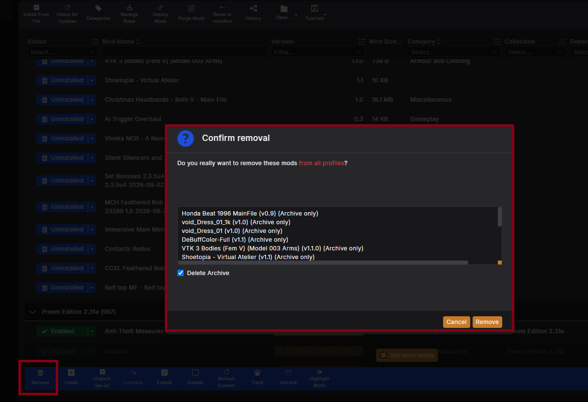The height and width of the screenshot is (402, 588).
Task: Open status dropdown arrow for Silent Silencers row
Action: [x=92, y=158]
